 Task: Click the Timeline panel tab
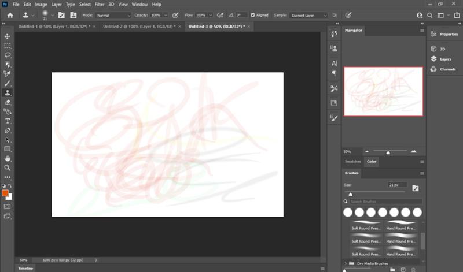tap(25, 269)
